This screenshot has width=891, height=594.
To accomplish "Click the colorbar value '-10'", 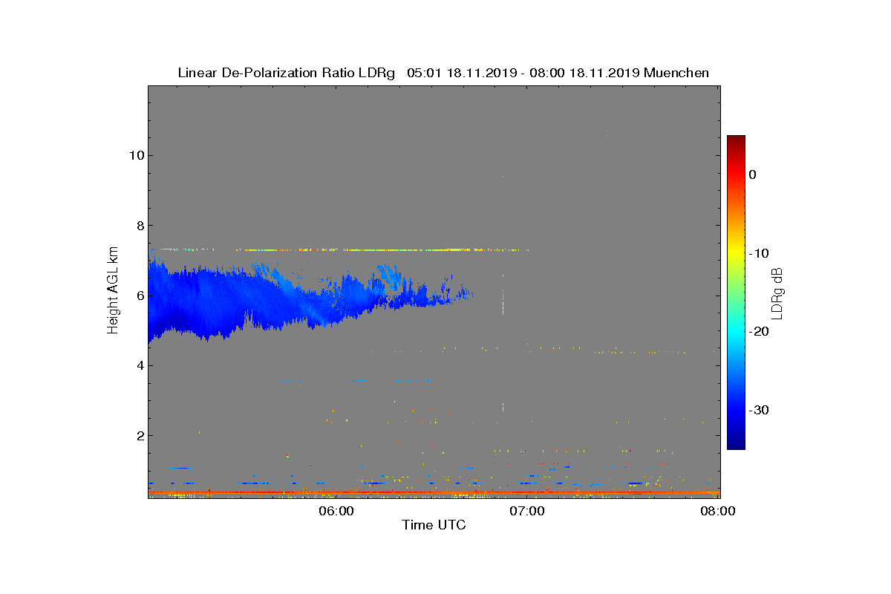I will click(757, 253).
